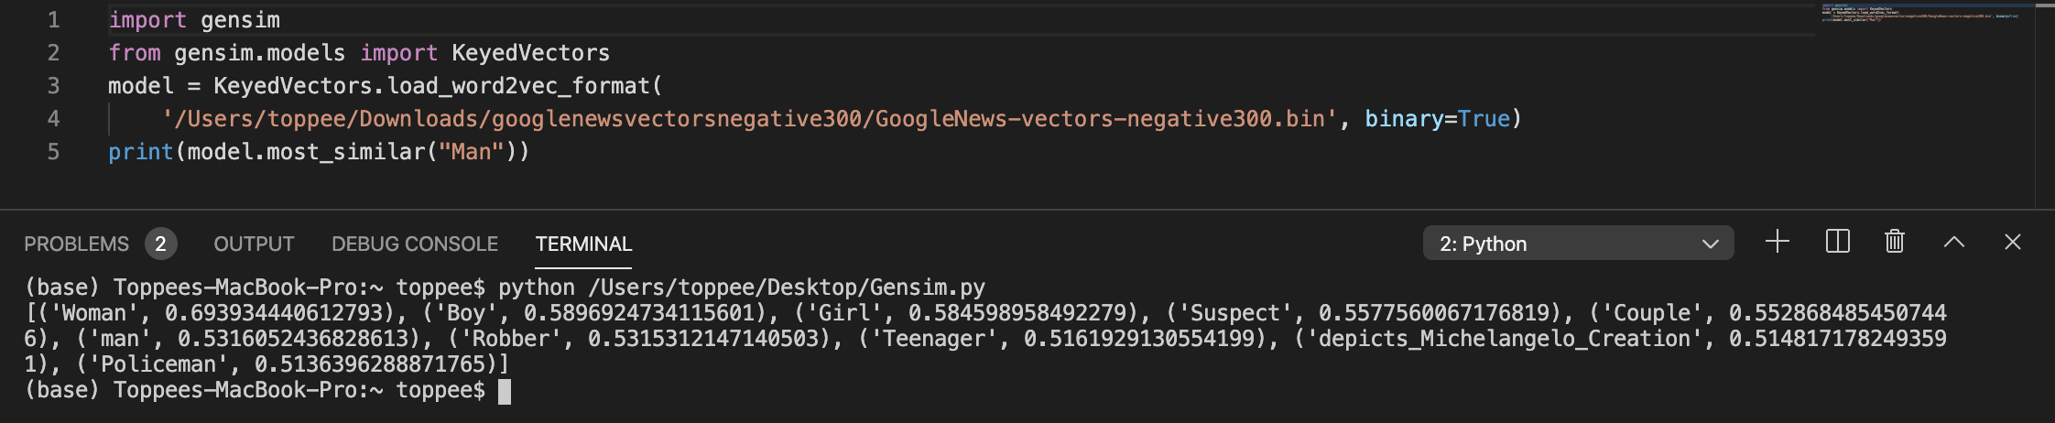Show the DEBUG CONSOLE tab

[x=415, y=244]
